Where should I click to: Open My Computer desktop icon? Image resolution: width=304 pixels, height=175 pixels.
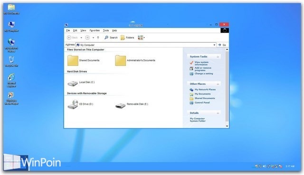pyautogui.click(x=11, y=27)
